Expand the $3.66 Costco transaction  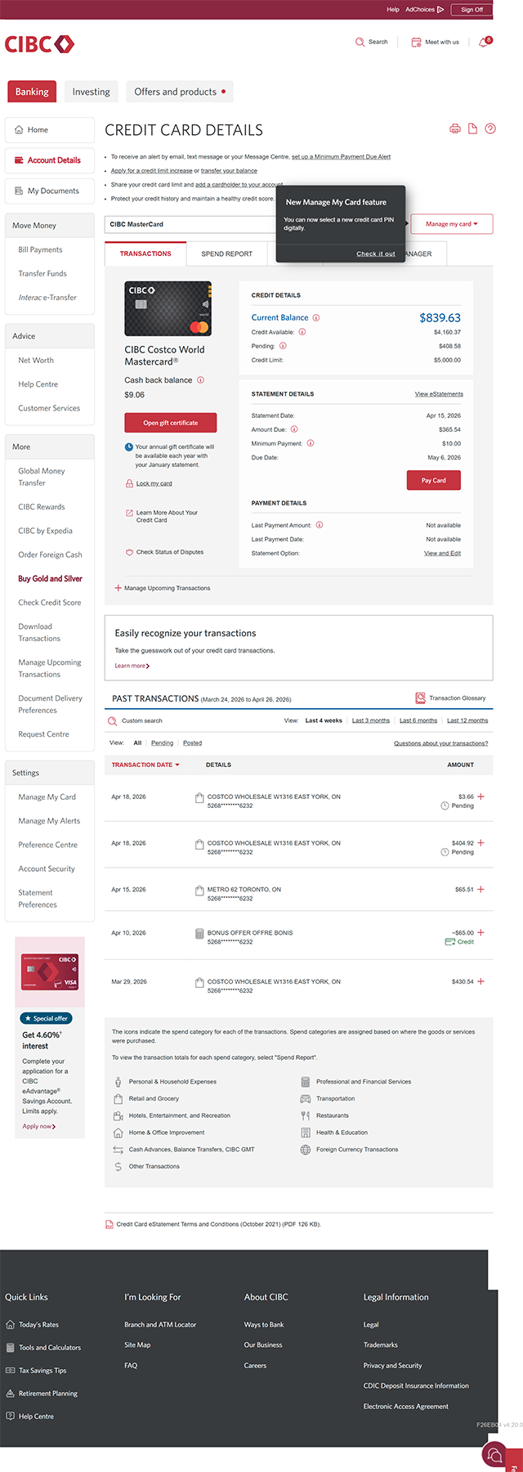click(x=481, y=797)
